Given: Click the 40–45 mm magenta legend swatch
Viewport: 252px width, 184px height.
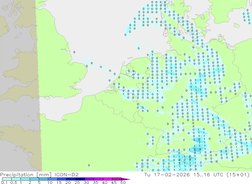Looking at the screenshot, I should pyautogui.click(x=108, y=179).
